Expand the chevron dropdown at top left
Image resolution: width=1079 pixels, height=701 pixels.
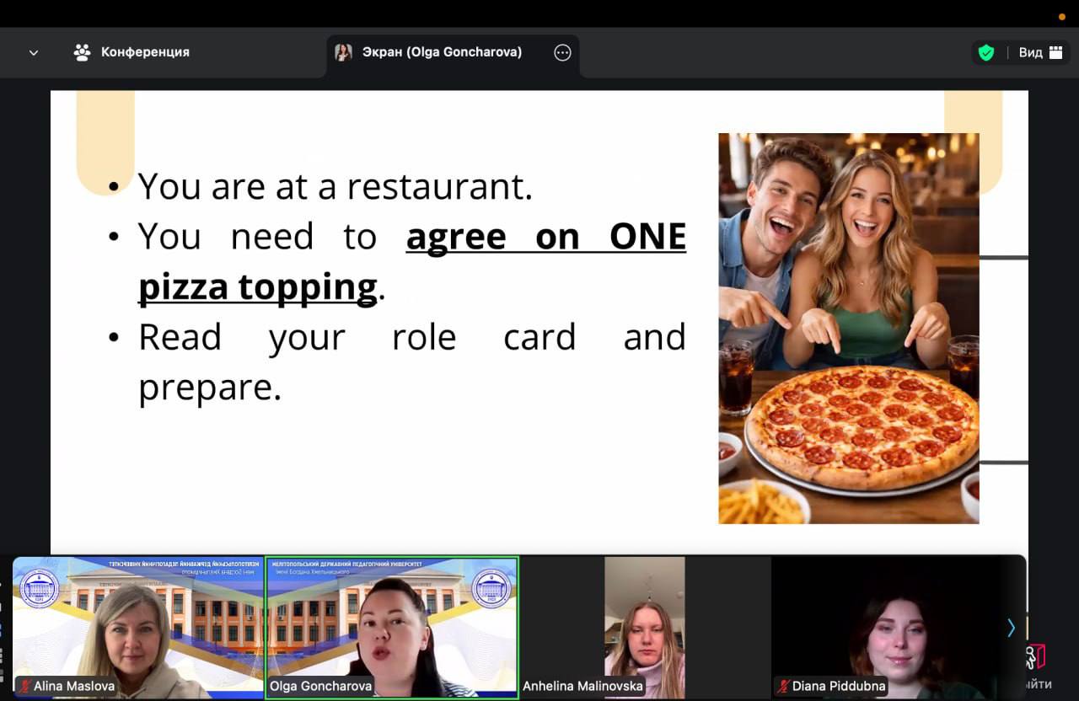point(34,52)
